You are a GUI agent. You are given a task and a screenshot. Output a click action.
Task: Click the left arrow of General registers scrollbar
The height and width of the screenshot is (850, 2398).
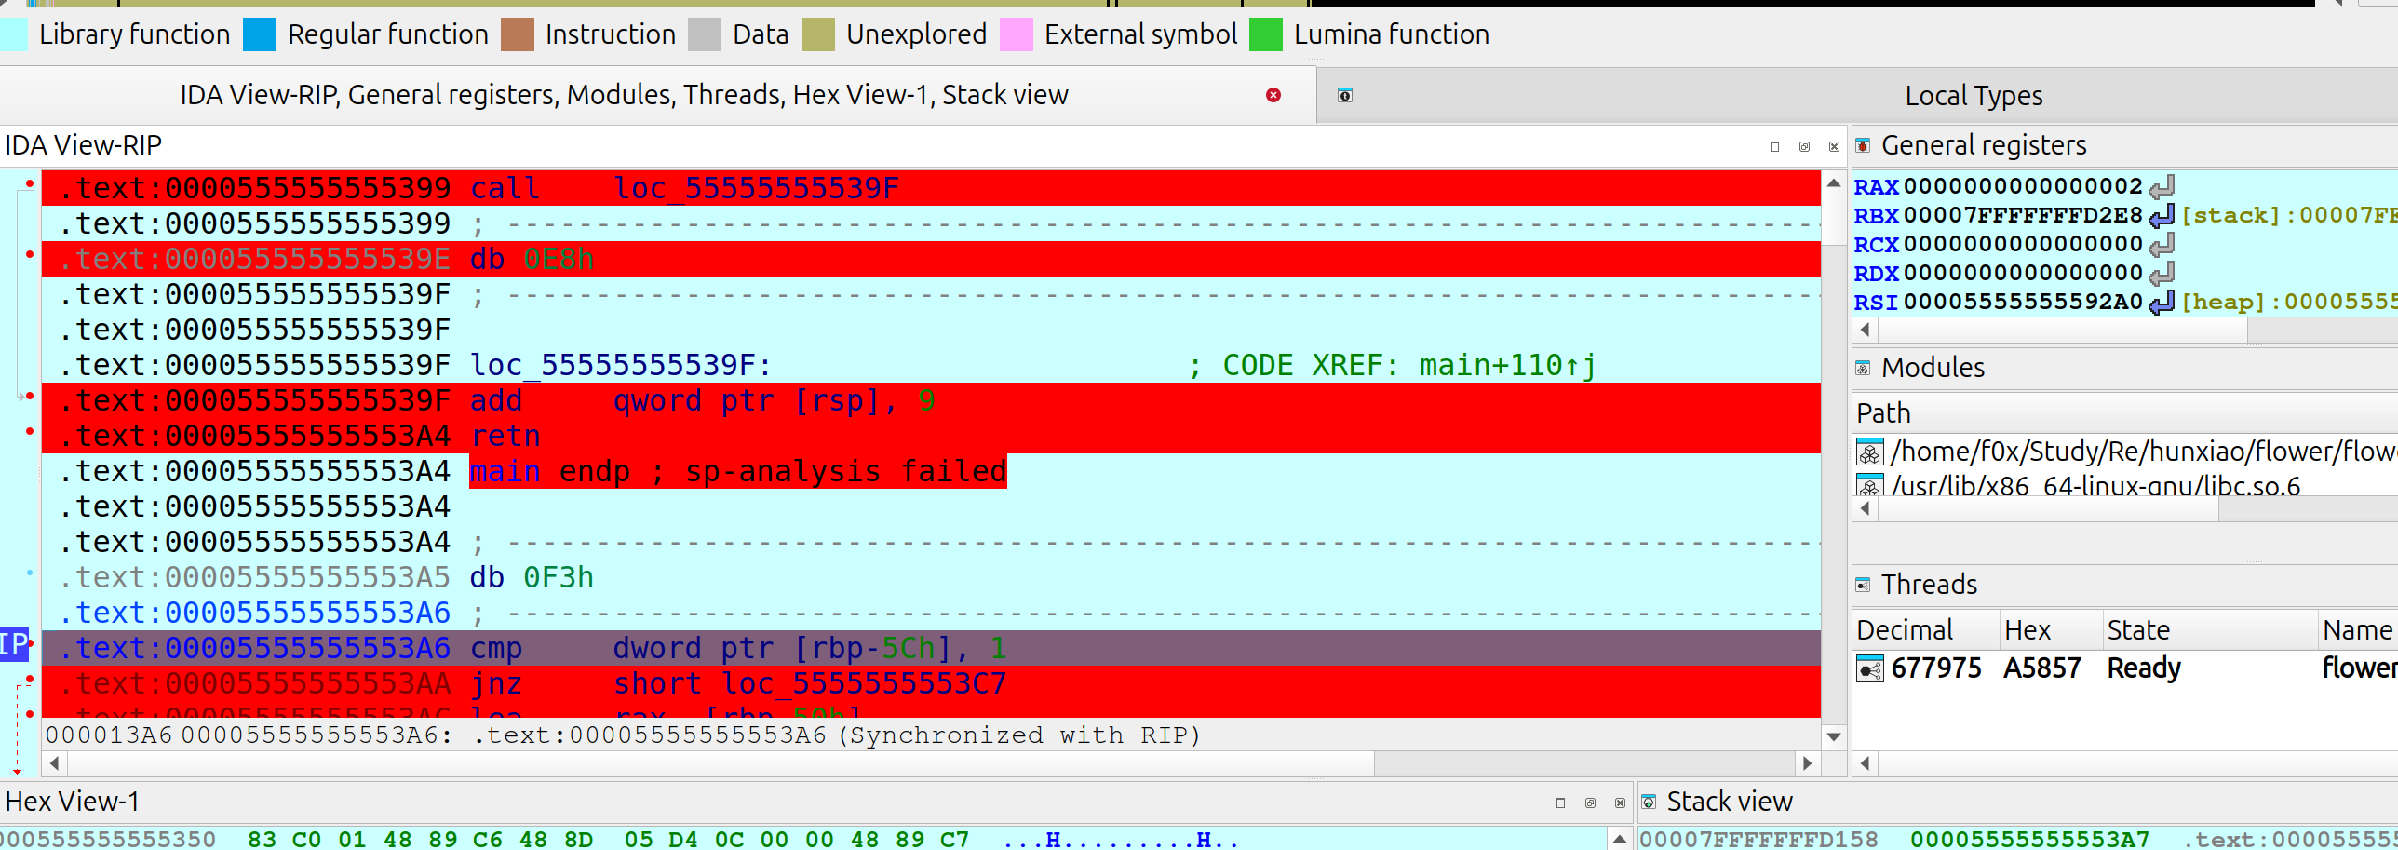1865,330
